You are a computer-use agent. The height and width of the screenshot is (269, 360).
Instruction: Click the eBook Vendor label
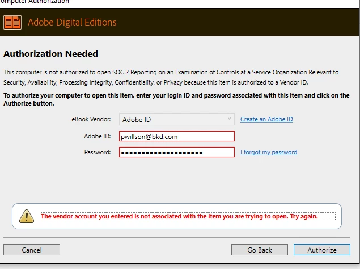click(91, 119)
